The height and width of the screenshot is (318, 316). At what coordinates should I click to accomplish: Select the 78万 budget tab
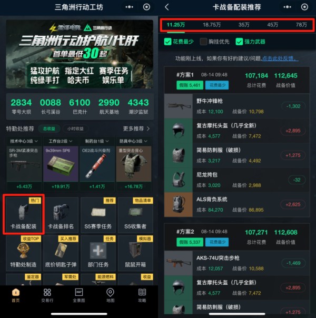point(301,25)
